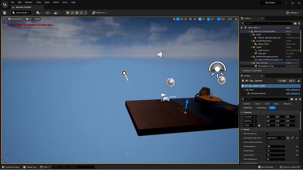The height and width of the screenshot is (170, 303).
Task: Activate the Scale gizmo tool in viewport
Action: [186, 19]
